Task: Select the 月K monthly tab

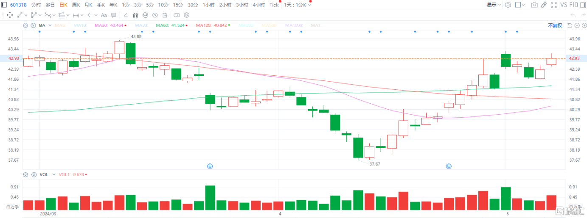Action: (88, 5)
